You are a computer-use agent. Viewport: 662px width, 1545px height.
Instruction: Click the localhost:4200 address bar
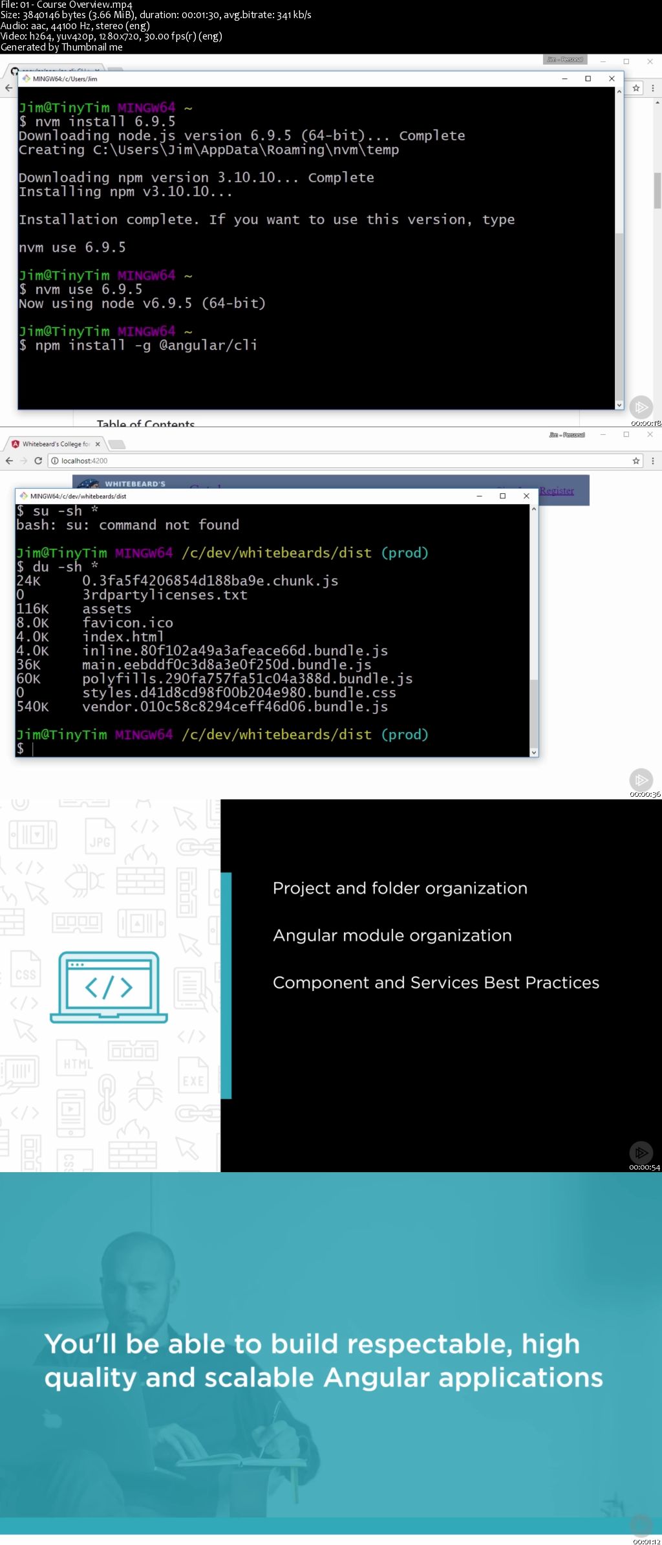[346, 461]
